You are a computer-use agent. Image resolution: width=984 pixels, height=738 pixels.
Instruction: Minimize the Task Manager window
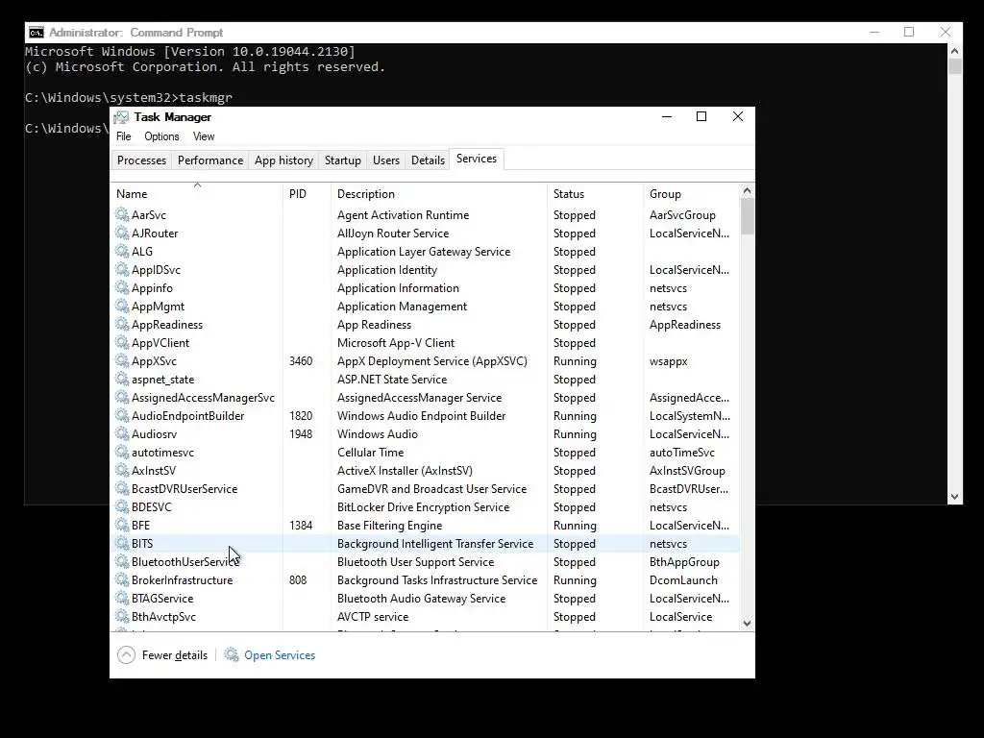click(667, 116)
